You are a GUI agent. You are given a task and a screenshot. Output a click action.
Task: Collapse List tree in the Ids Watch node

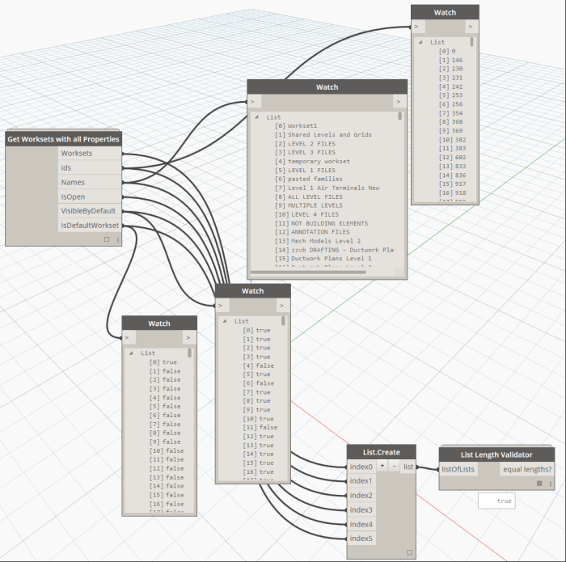420,42
